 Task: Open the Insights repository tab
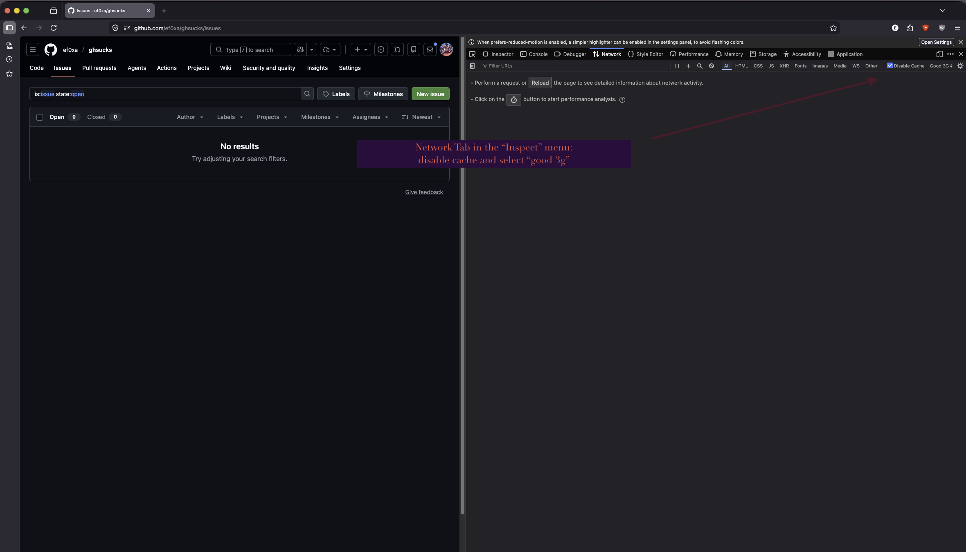[317, 68]
